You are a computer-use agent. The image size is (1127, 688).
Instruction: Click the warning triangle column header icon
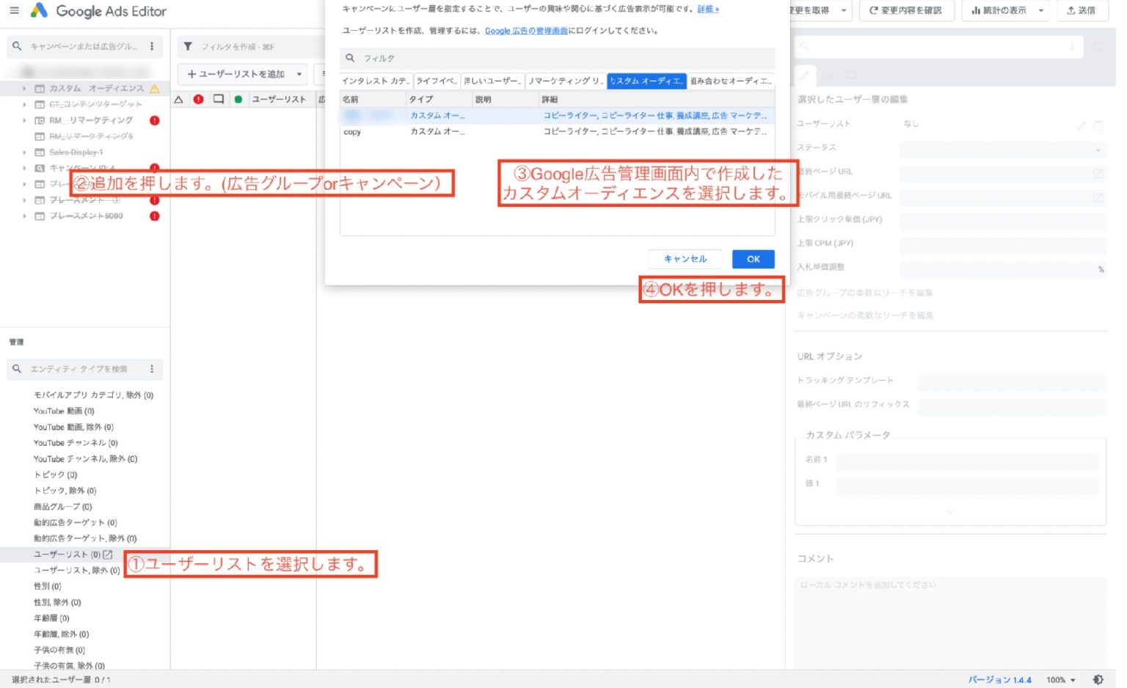coord(178,99)
